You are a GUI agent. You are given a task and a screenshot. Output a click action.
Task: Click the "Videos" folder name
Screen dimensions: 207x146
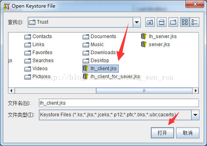(40, 69)
